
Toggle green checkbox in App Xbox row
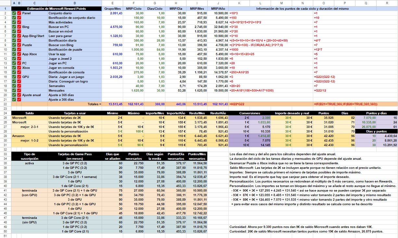(14, 54)
